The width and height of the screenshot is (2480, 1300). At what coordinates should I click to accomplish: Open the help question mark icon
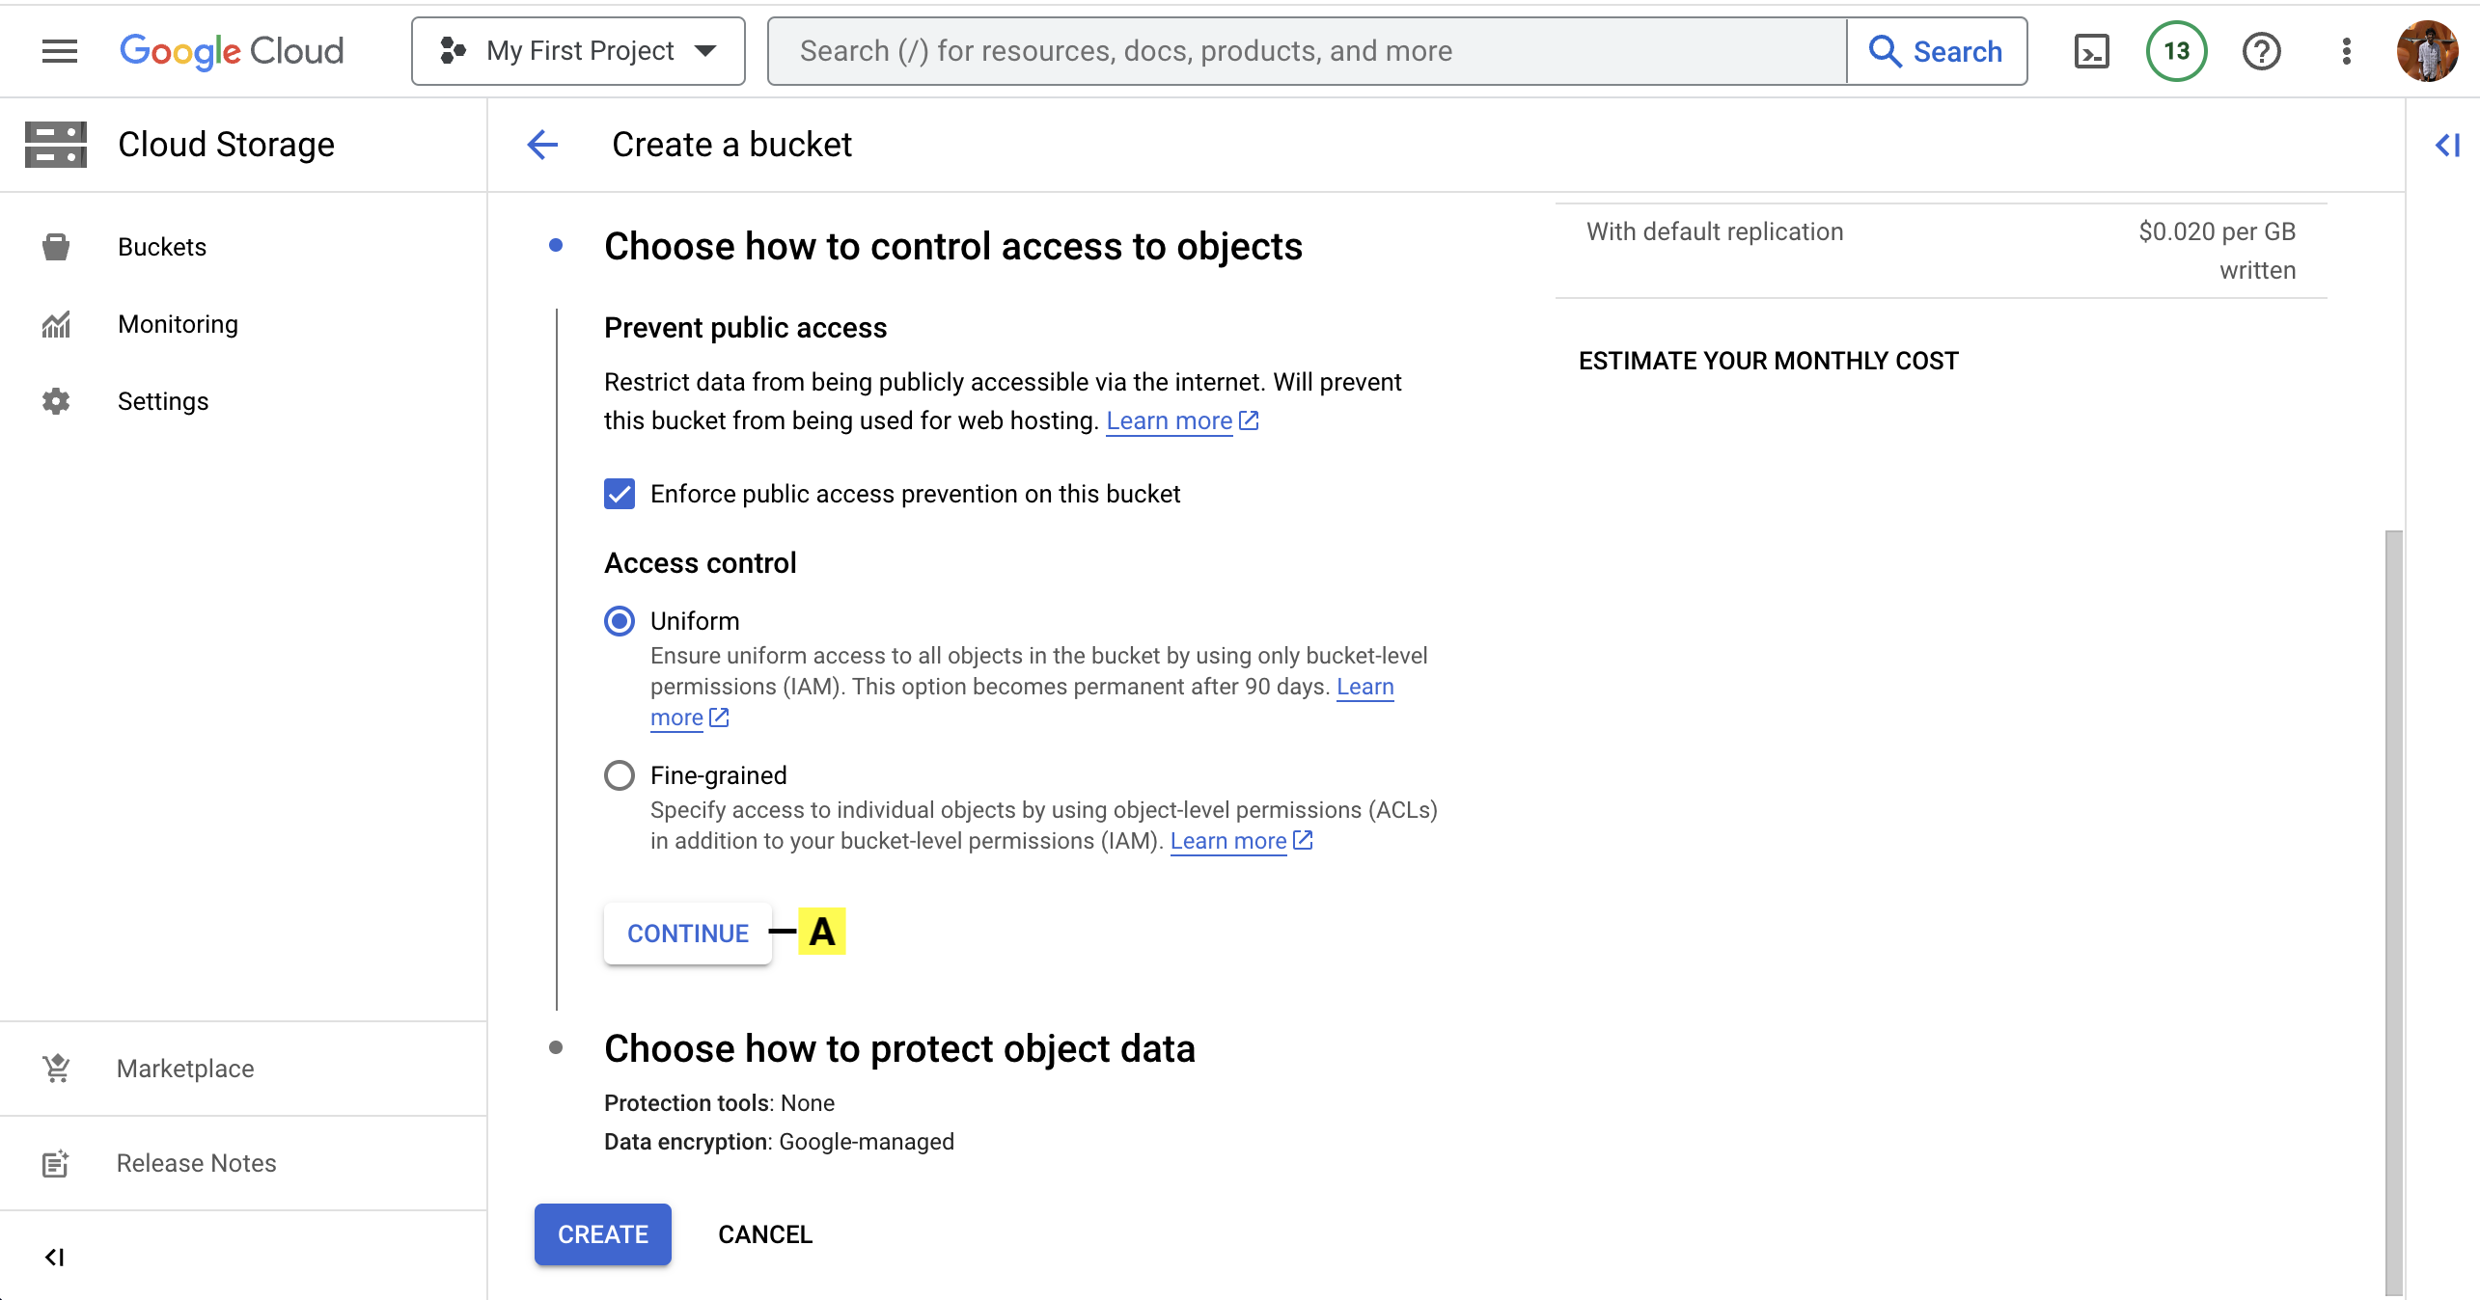2261,51
